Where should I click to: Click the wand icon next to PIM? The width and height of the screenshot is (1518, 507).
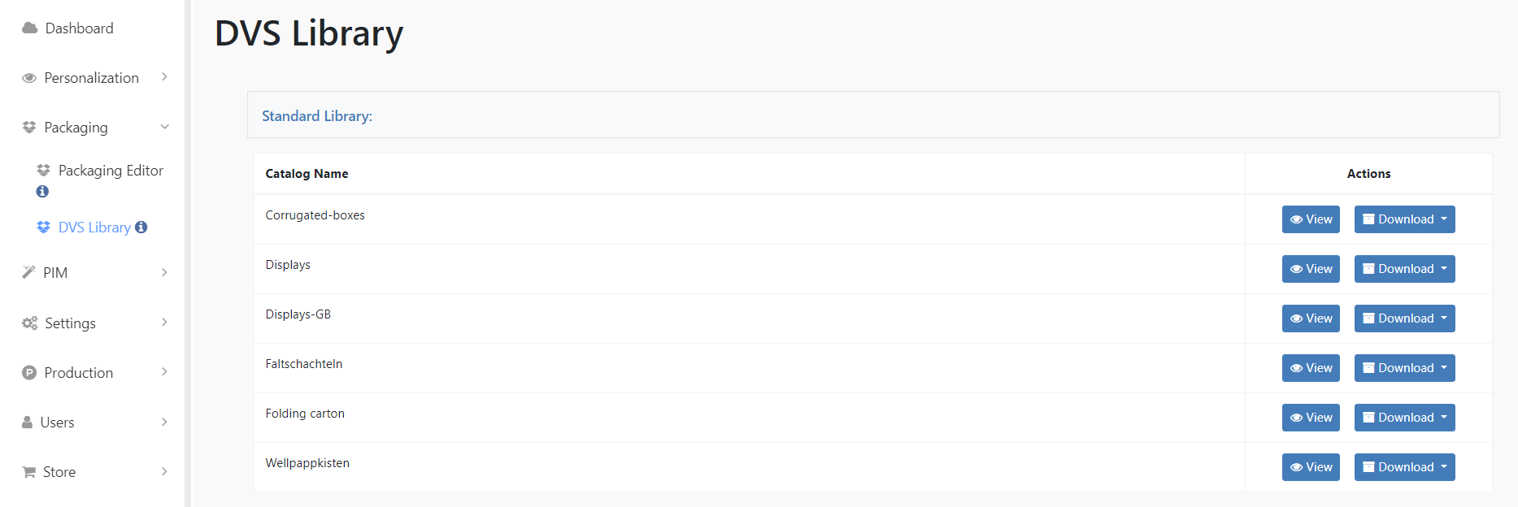[28, 272]
